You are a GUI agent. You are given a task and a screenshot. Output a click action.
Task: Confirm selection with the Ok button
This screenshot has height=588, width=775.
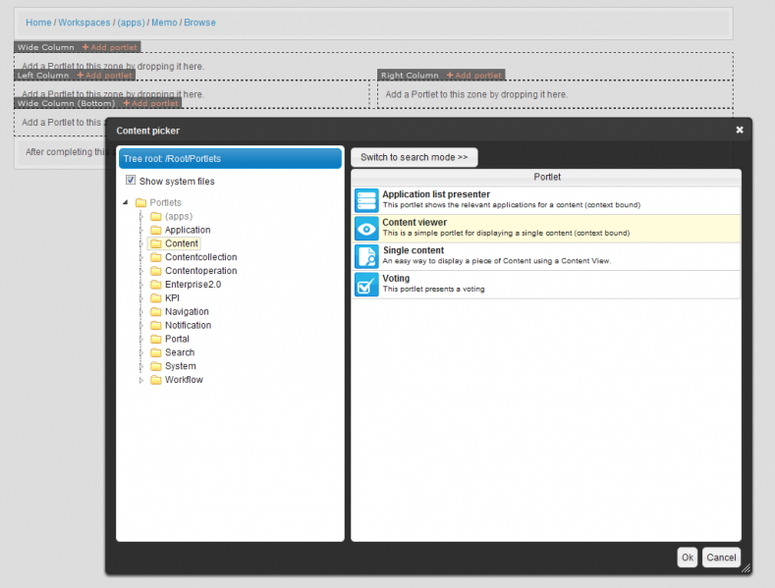point(687,558)
